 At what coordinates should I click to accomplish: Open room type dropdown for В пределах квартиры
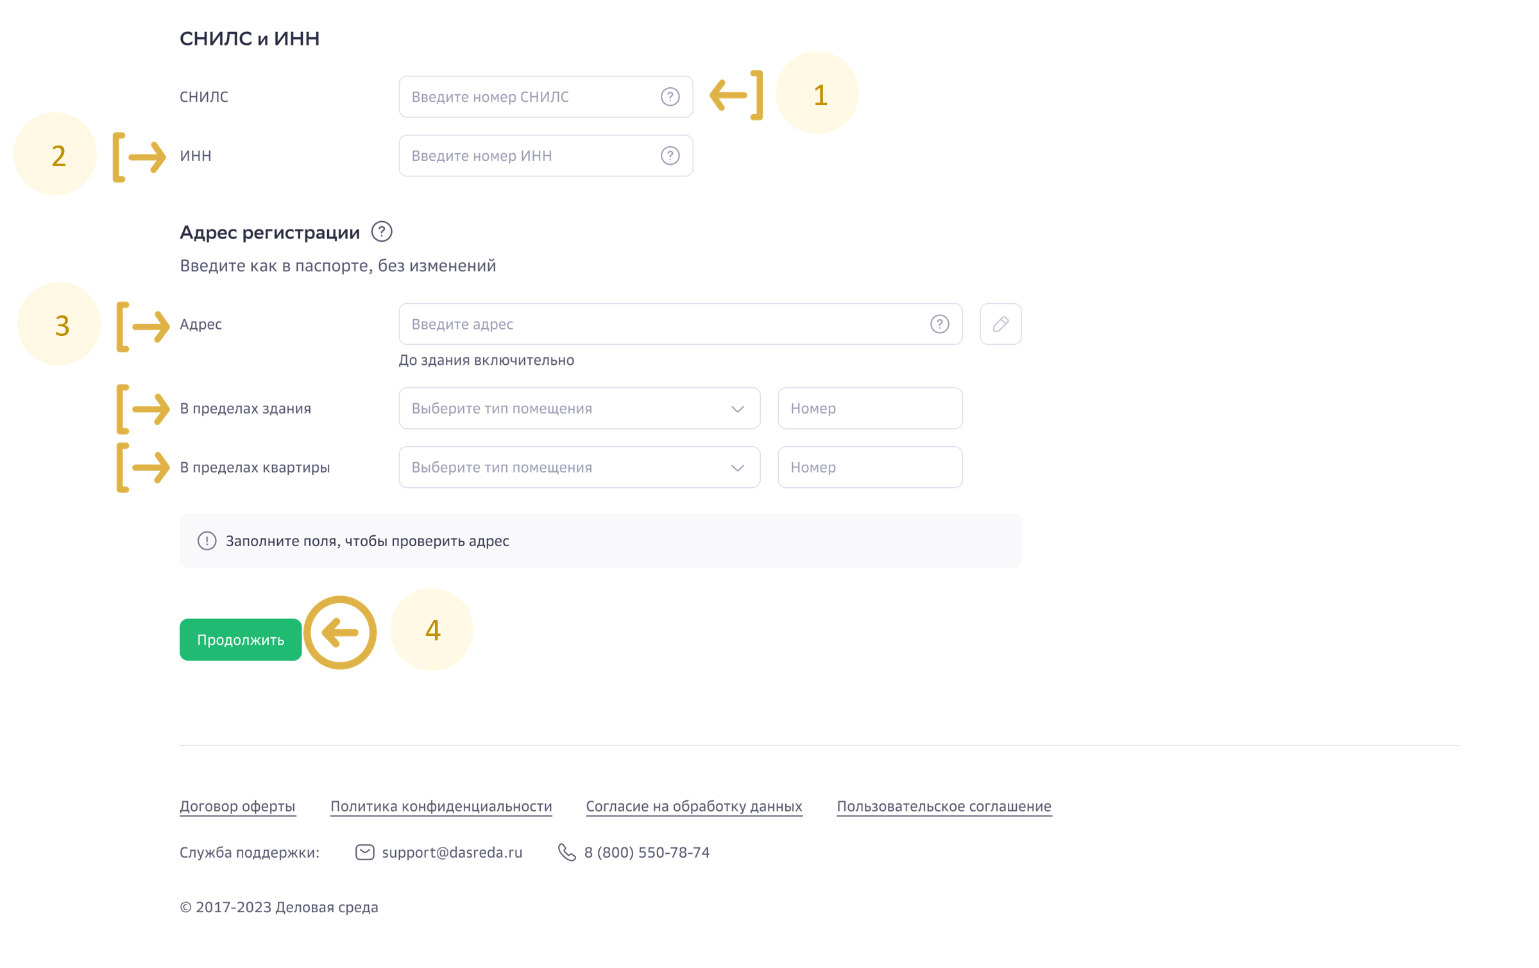coord(579,467)
